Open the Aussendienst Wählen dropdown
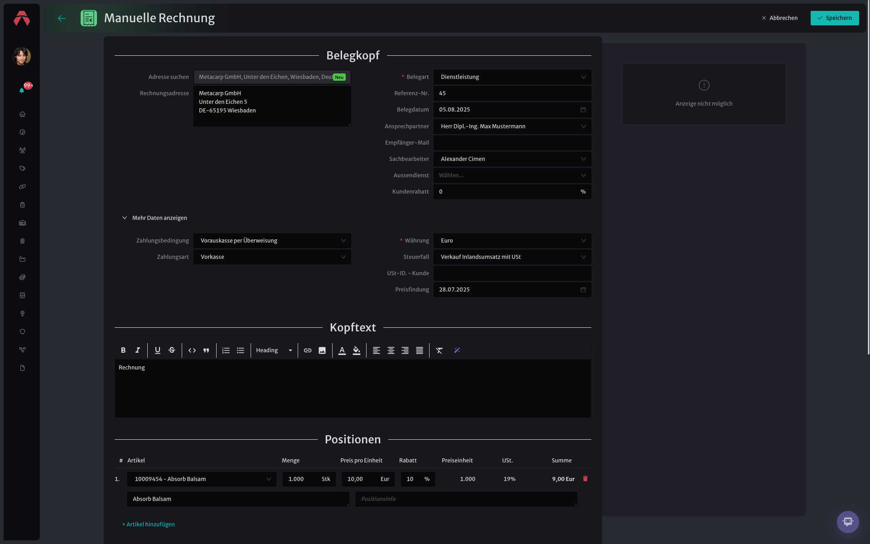Screen dimensions: 870x544 (x=512, y=175)
